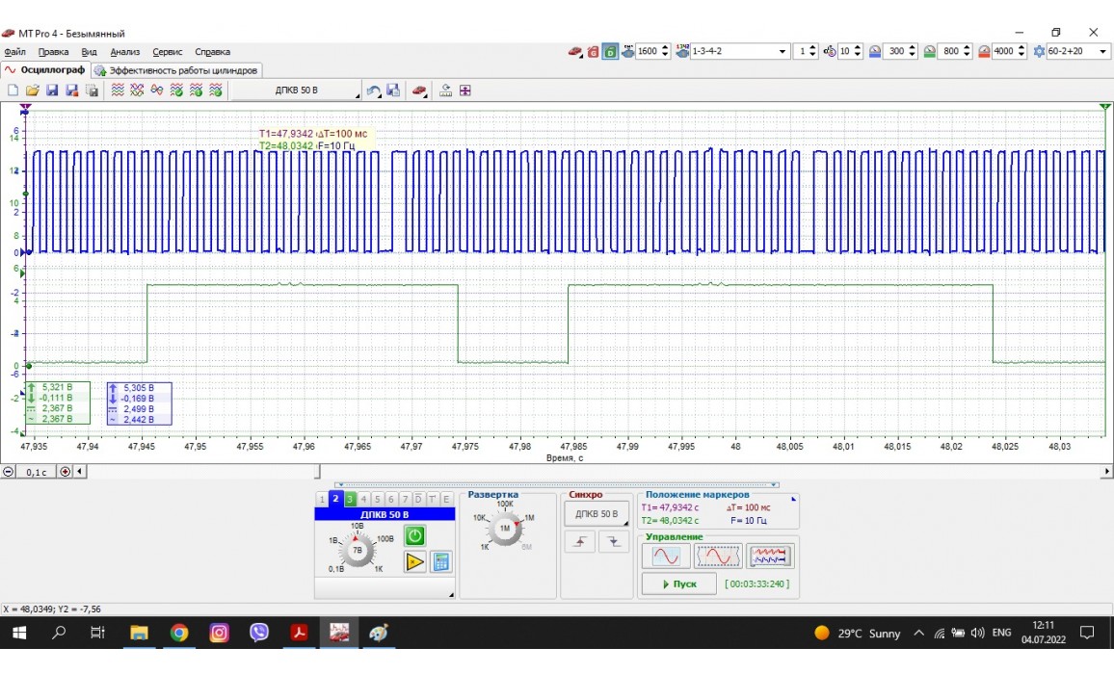Switch to Эффективность работы цилиндров tab
Viewport: 1114px width, 674px height.
(177, 70)
